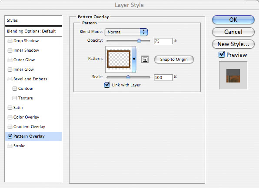Screen dimensions: 259x188
Task: Select the Inner Glow label
Action: coord(23,69)
